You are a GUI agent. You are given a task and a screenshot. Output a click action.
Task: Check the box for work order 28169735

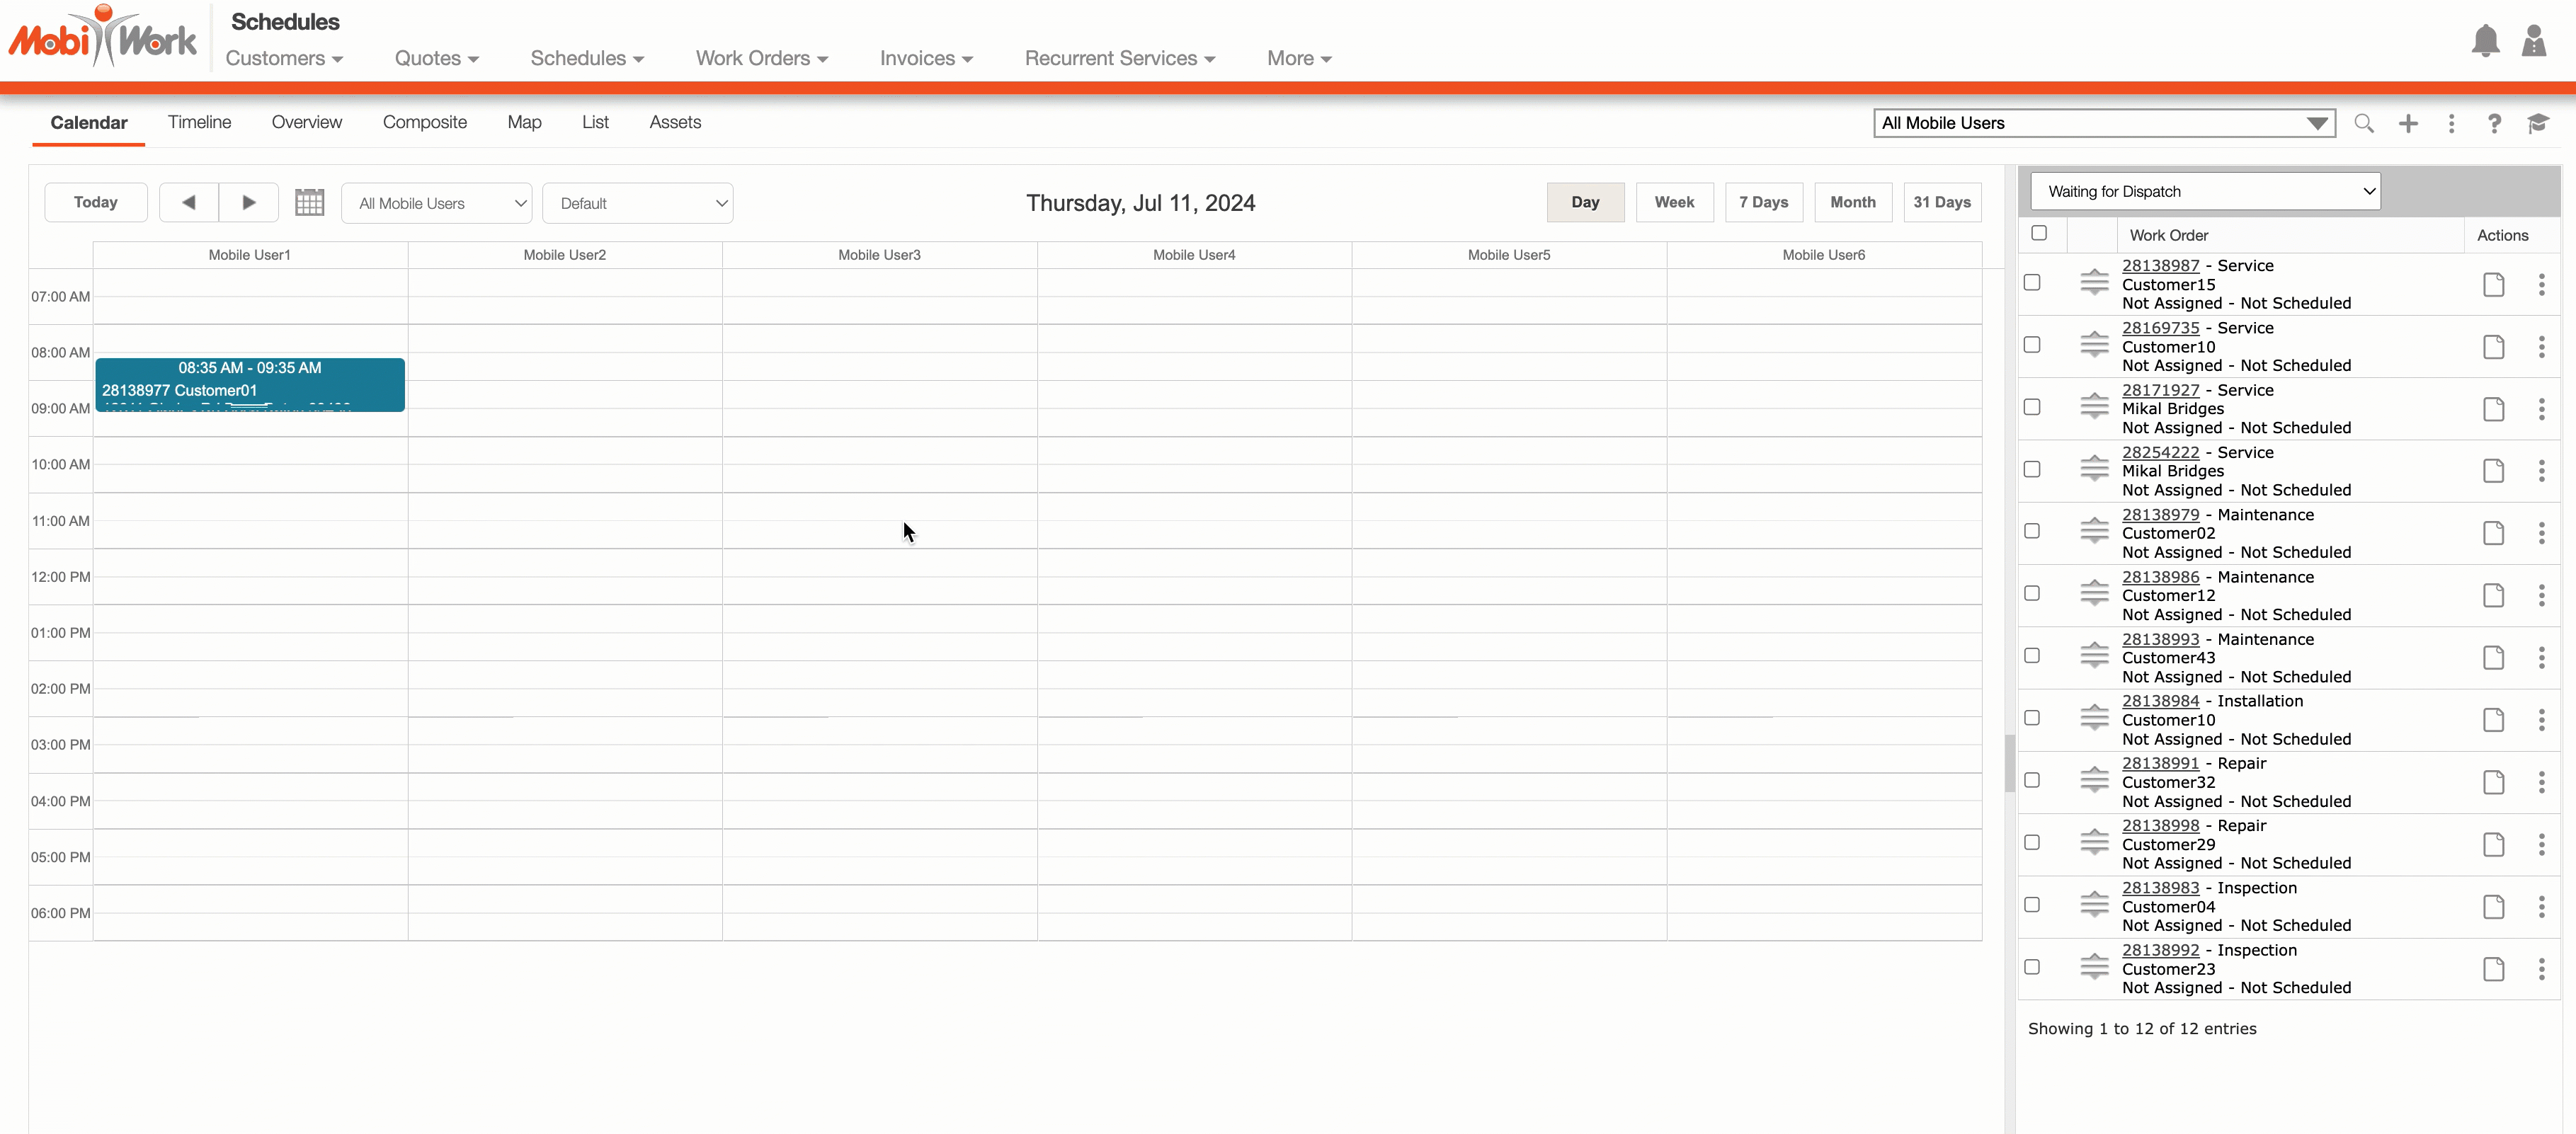[x=2031, y=345]
